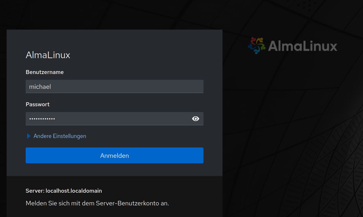Toggle password visibility in the Passwort field
363x217 pixels.
(x=196, y=119)
